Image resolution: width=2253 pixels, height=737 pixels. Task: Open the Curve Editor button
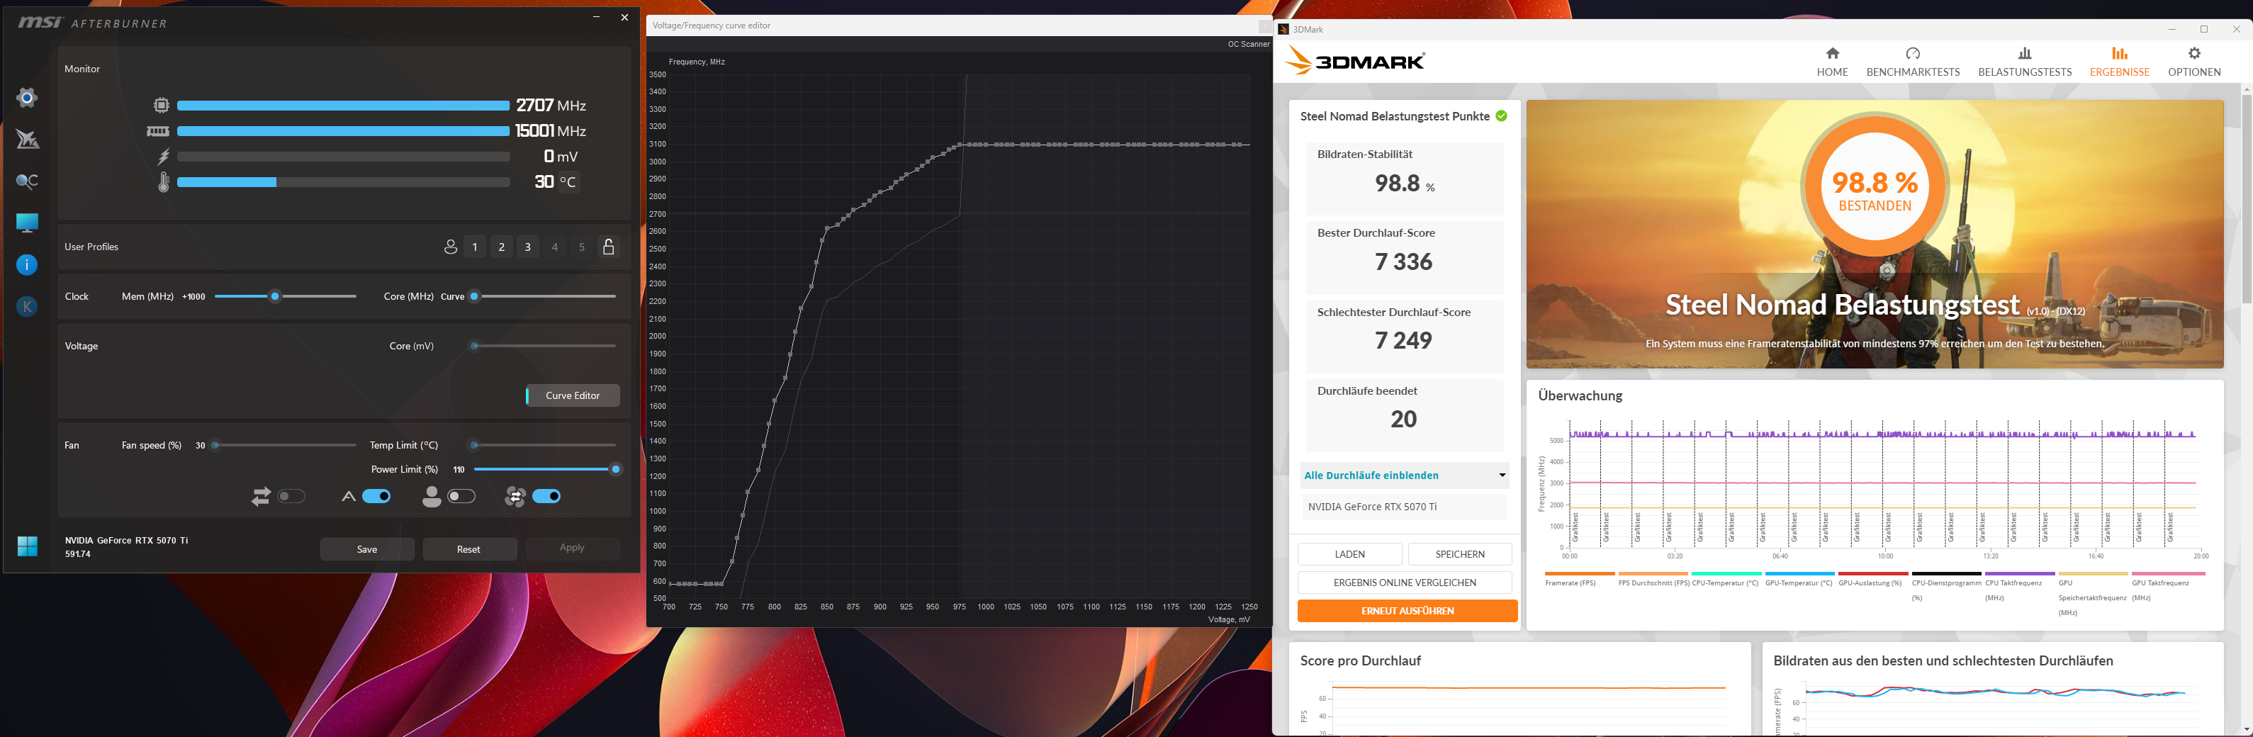[x=573, y=396]
